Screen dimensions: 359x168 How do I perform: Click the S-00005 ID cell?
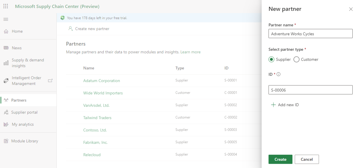(x=230, y=142)
